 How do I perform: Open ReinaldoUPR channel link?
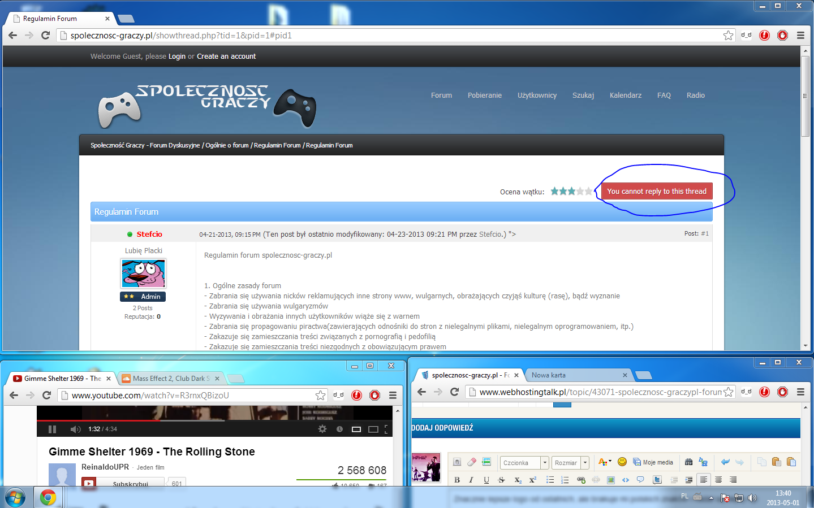click(105, 467)
